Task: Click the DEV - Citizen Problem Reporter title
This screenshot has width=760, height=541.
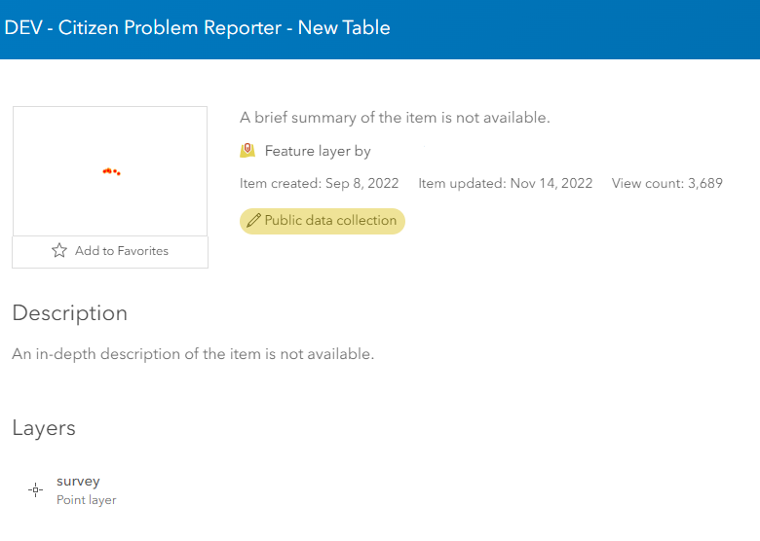Action: pos(198,28)
